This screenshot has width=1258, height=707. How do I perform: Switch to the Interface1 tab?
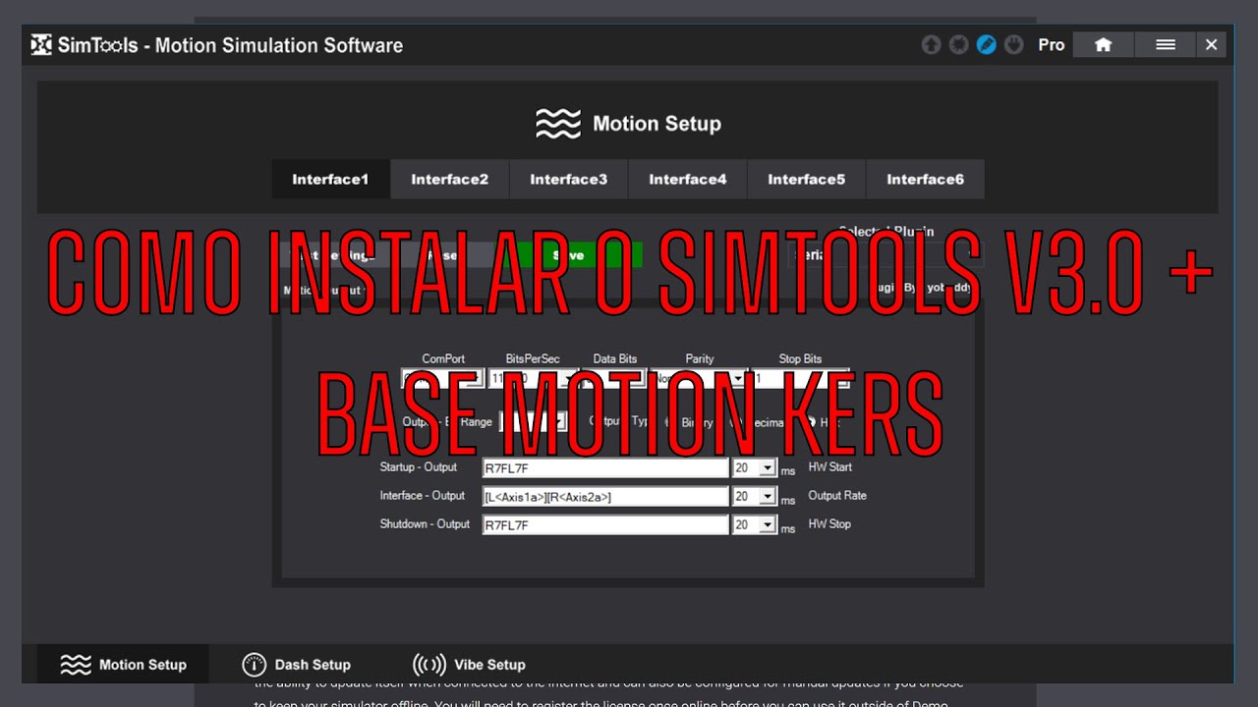click(x=330, y=180)
